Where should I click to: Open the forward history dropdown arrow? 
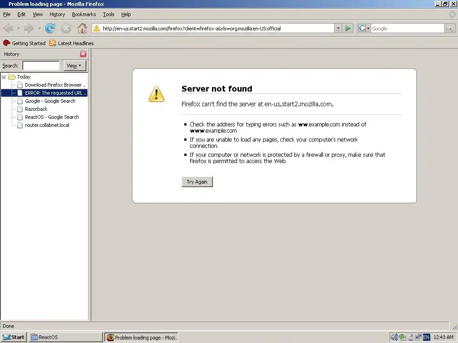(39, 28)
